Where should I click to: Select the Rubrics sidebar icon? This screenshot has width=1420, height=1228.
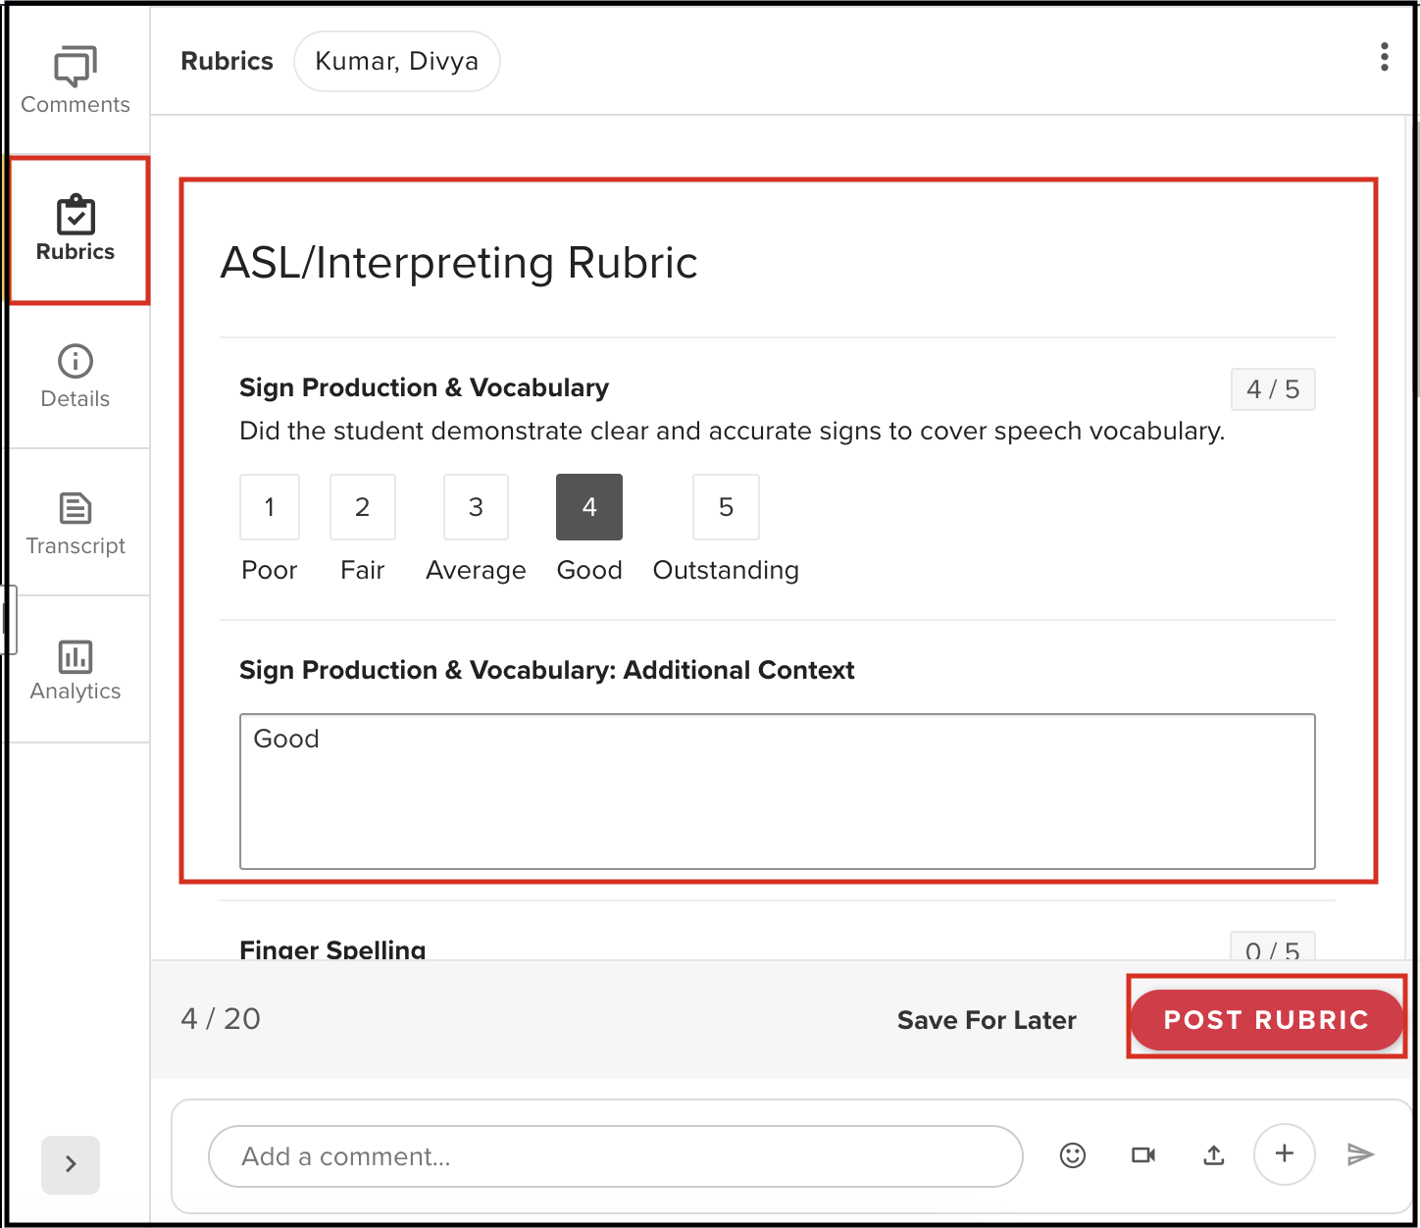click(x=76, y=230)
